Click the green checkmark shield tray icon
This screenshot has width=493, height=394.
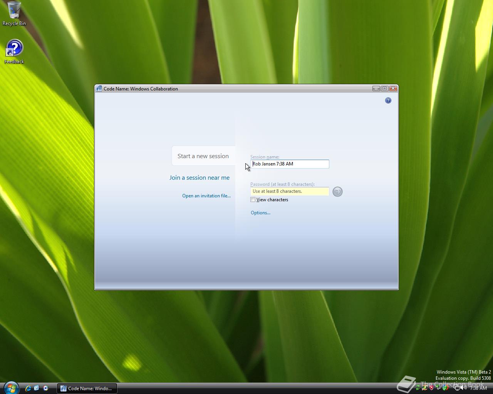(x=445, y=387)
